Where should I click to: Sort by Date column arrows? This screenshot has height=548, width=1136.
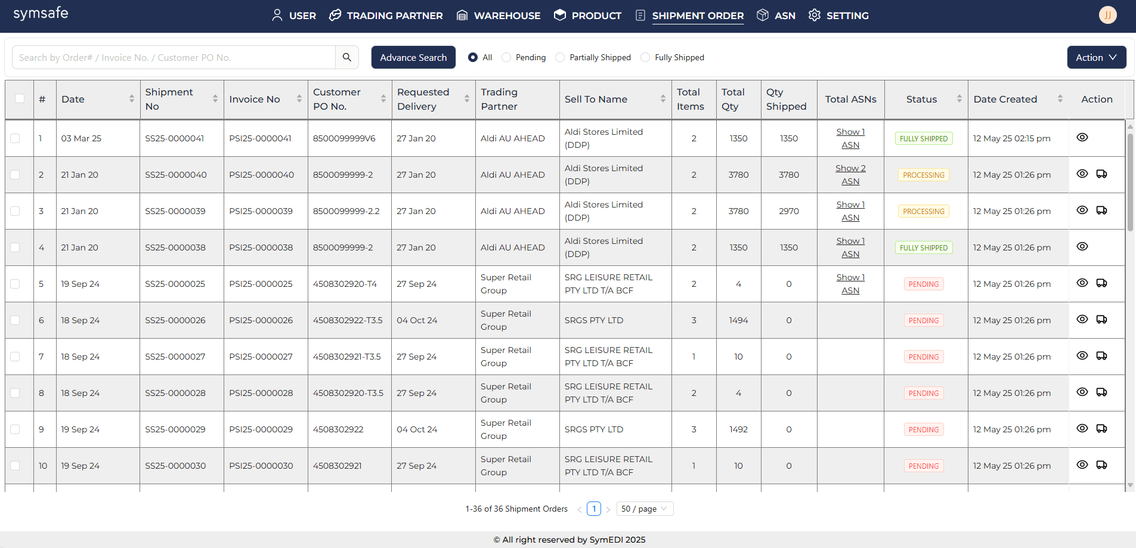pos(131,99)
